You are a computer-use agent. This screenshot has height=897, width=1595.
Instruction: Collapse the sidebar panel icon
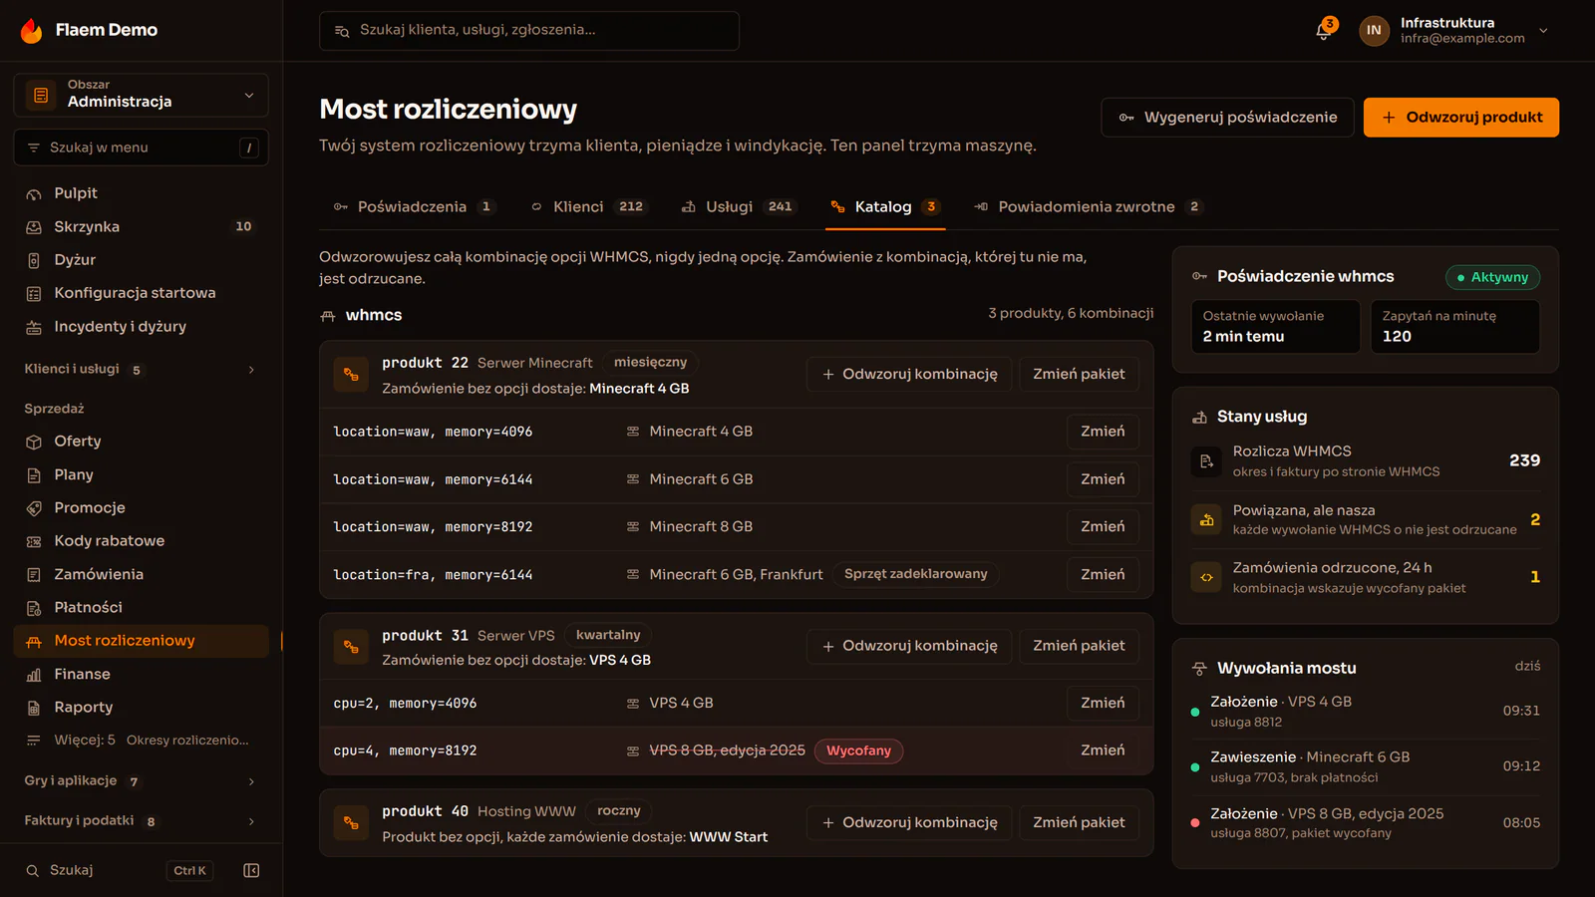(251, 870)
